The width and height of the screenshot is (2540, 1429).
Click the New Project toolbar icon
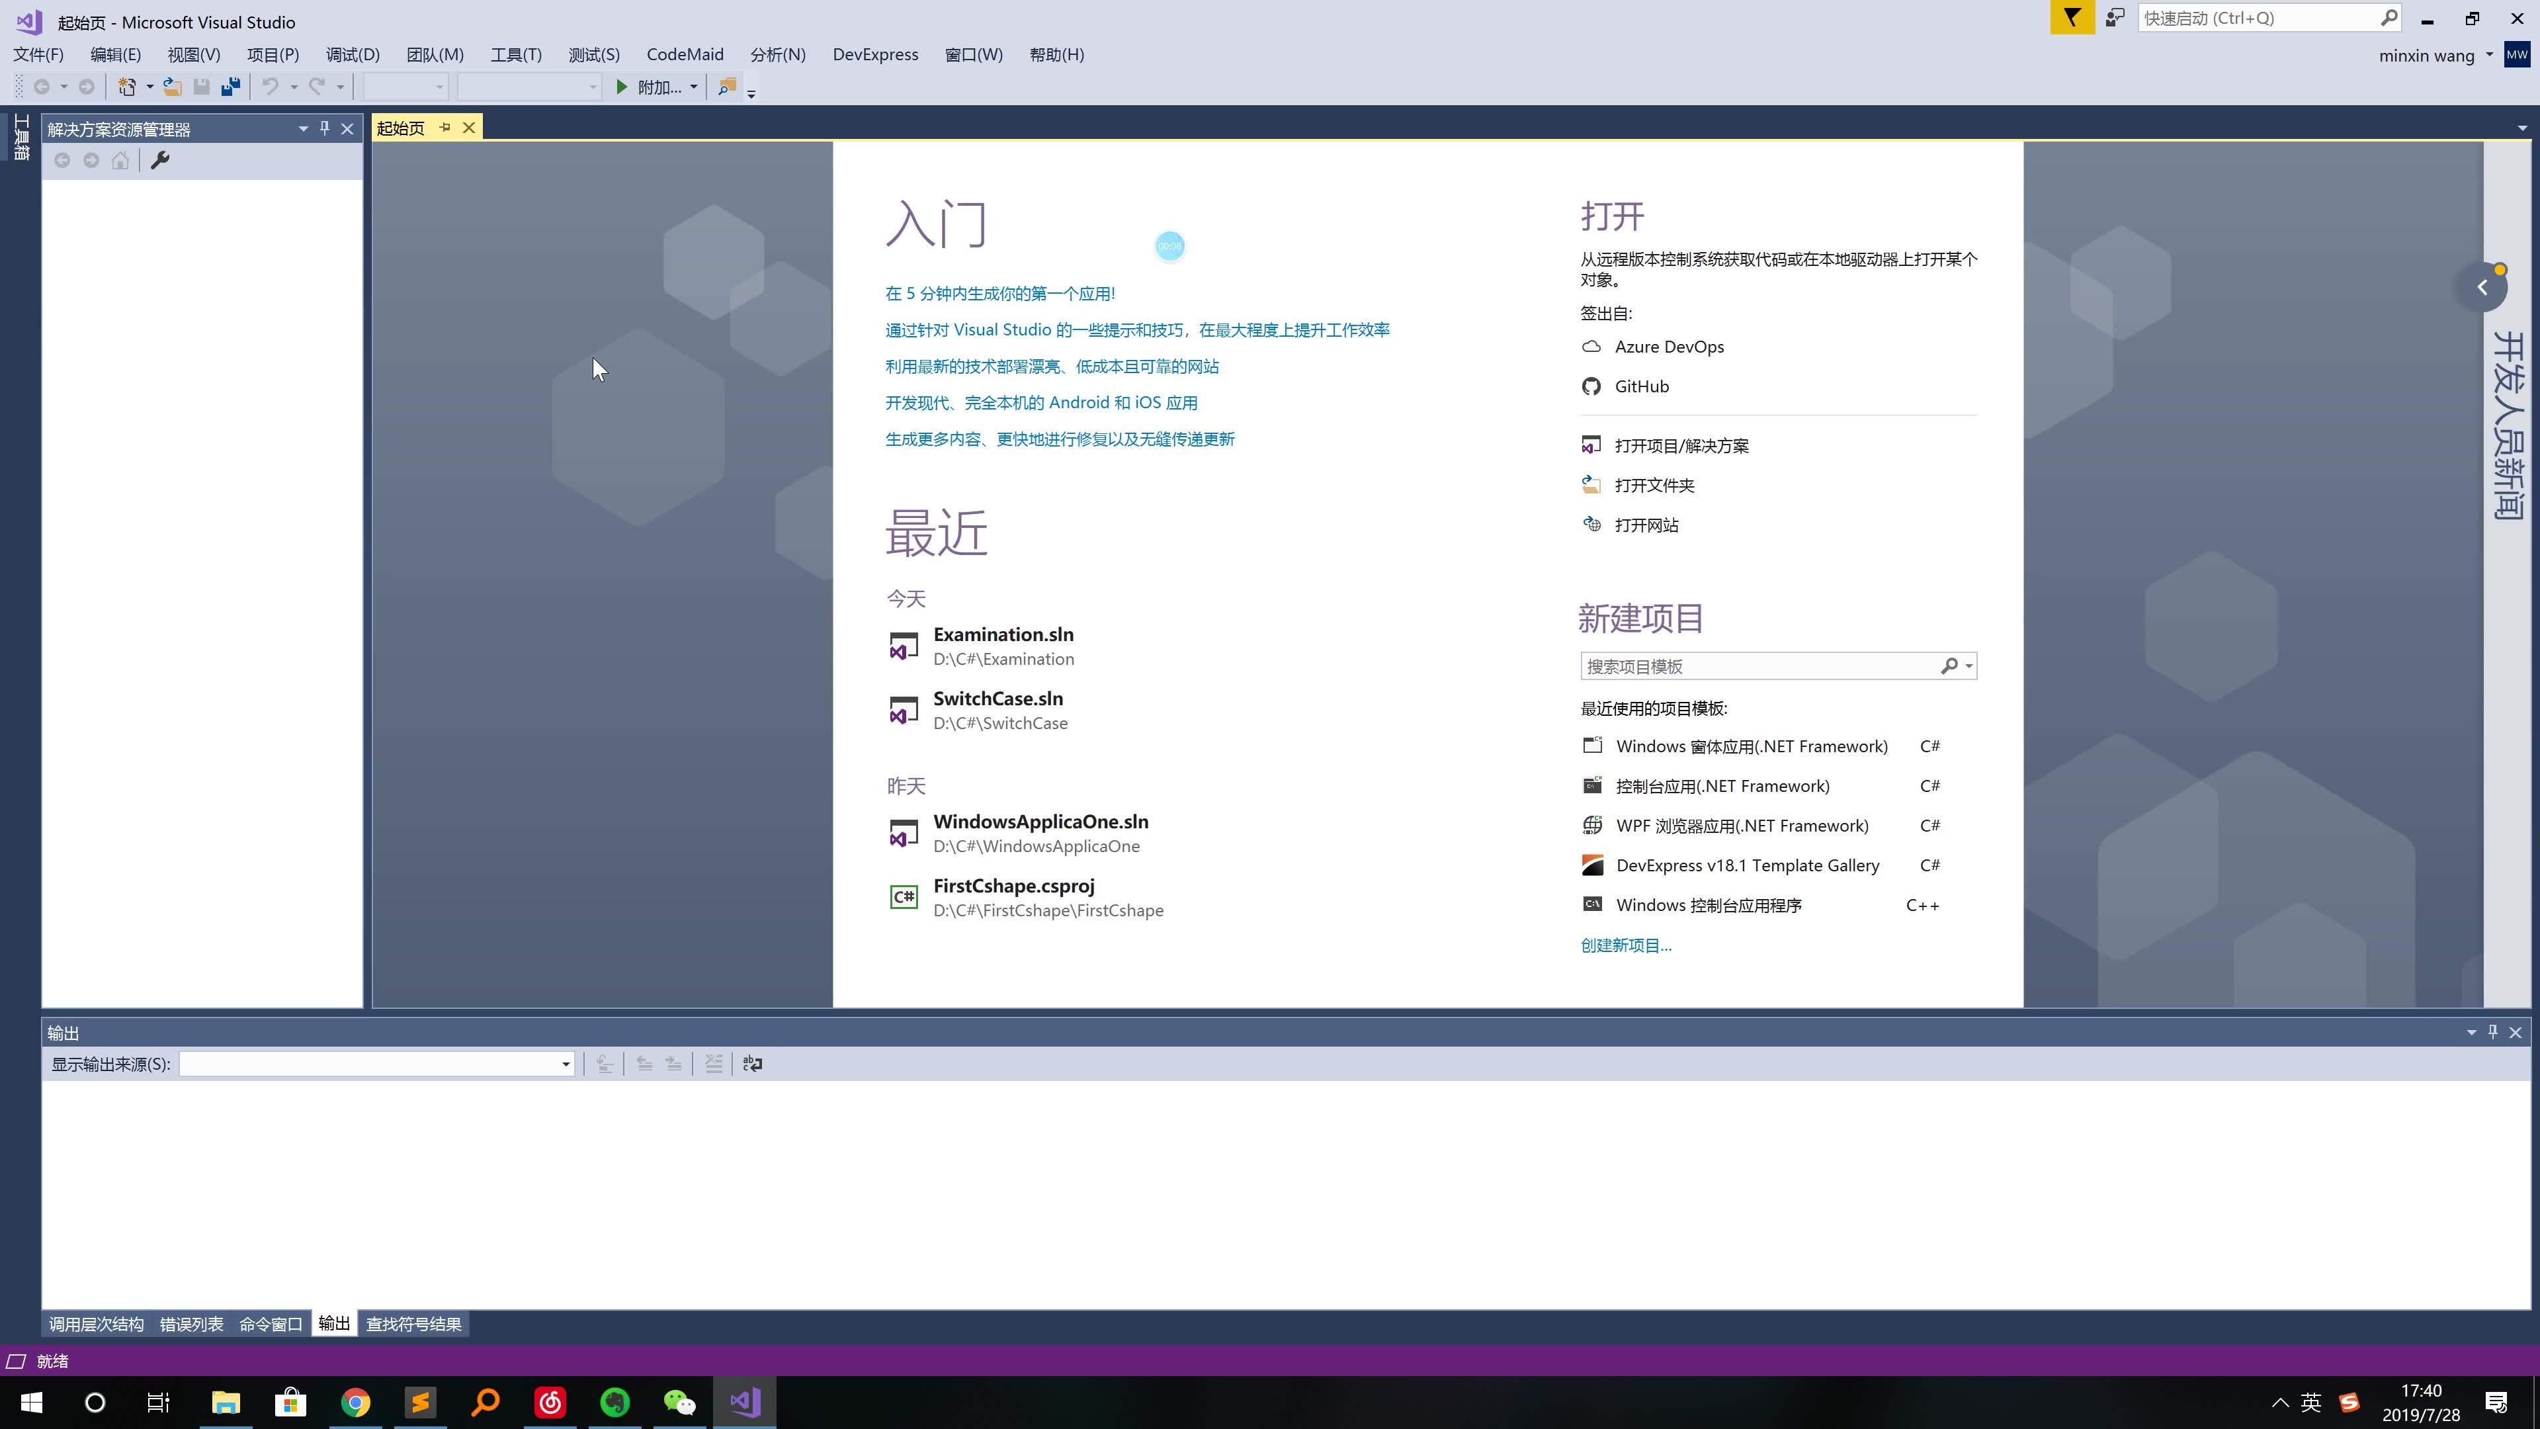click(x=127, y=87)
